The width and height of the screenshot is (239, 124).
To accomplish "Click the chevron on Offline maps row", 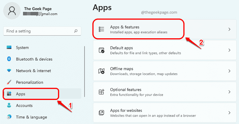I will point(229,71).
